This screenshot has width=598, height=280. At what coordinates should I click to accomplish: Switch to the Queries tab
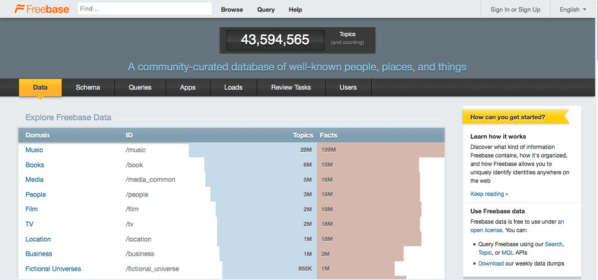click(140, 88)
